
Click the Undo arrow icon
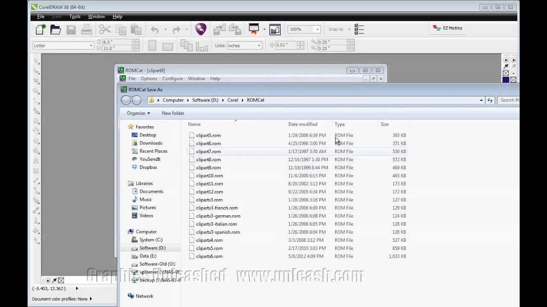(155, 30)
